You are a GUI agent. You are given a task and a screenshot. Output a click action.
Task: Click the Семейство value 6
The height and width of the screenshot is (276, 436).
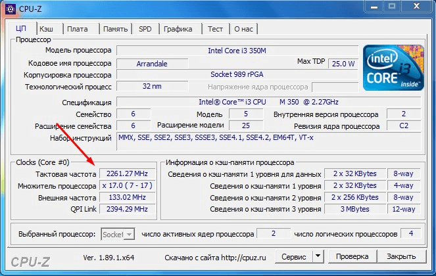133,114
